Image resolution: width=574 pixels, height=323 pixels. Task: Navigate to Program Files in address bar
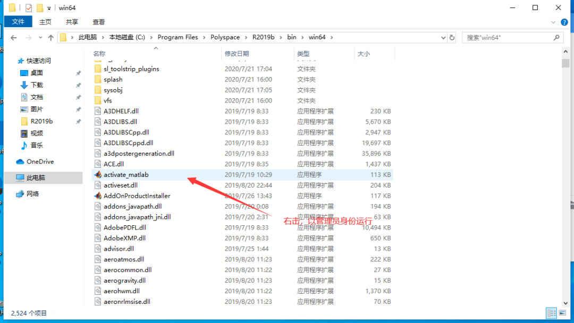[x=178, y=37]
